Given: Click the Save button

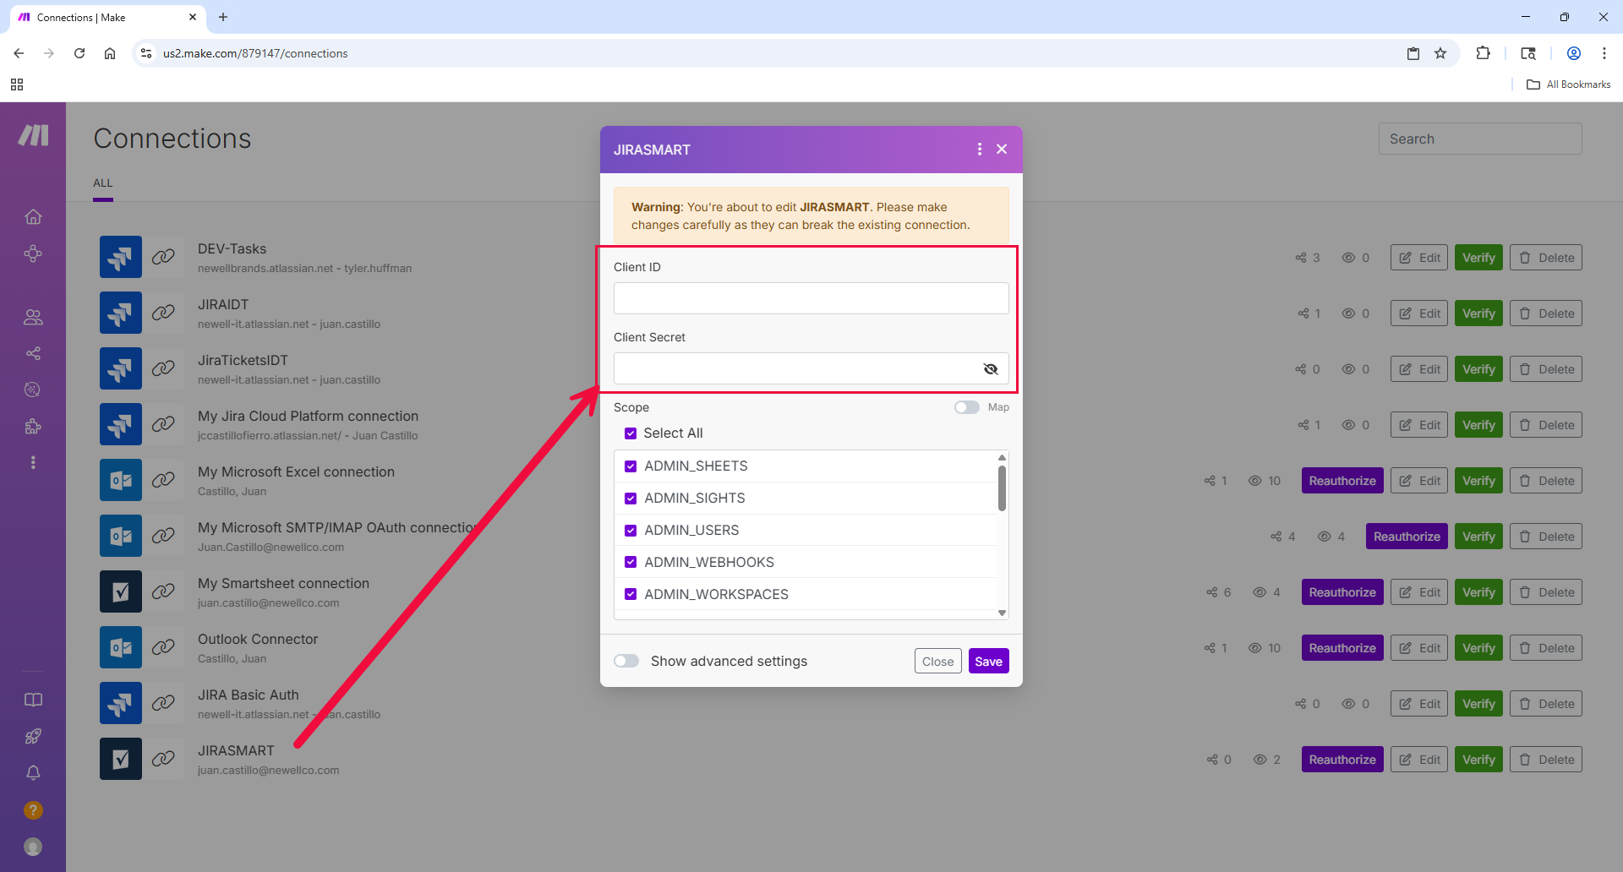Looking at the screenshot, I should 988,662.
